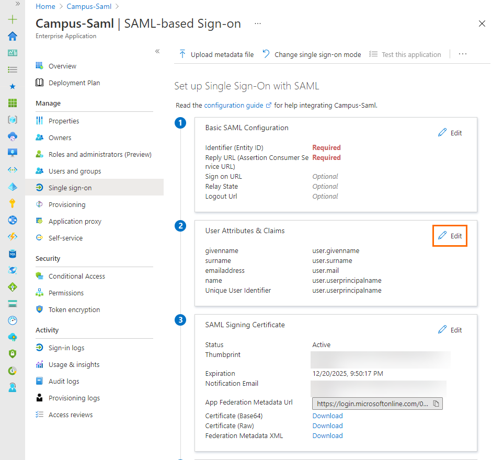
Task: Go to Campus-Saml breadcrumb link
Action: (89, 6)
